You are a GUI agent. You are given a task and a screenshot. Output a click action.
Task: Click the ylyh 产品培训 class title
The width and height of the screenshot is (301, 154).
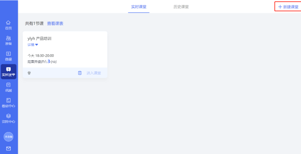(x=40, y=39)
